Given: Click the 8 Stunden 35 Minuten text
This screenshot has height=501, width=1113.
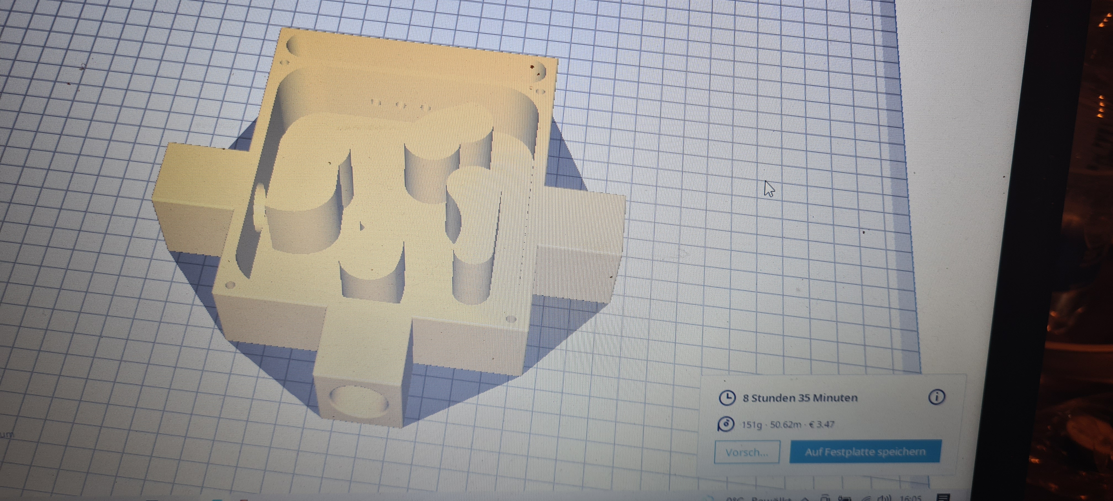Looking at the screenshot, I should [800, 398].
